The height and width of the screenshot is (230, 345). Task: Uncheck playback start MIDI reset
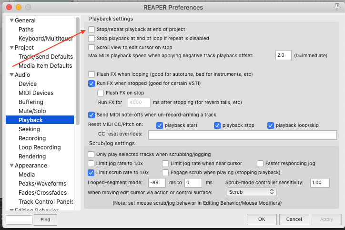click(x=160, y=125)
